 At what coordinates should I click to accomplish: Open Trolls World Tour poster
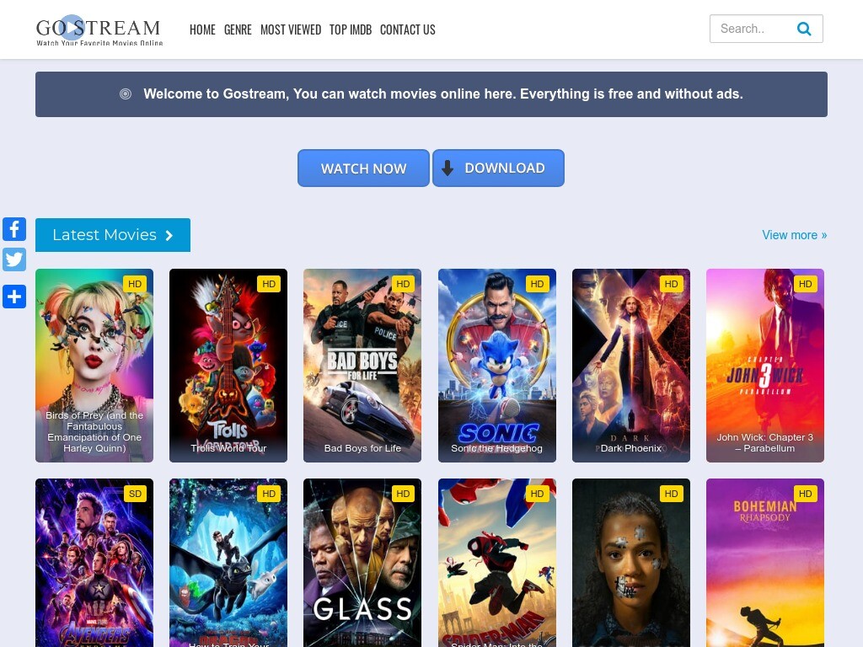pos(228,366)
